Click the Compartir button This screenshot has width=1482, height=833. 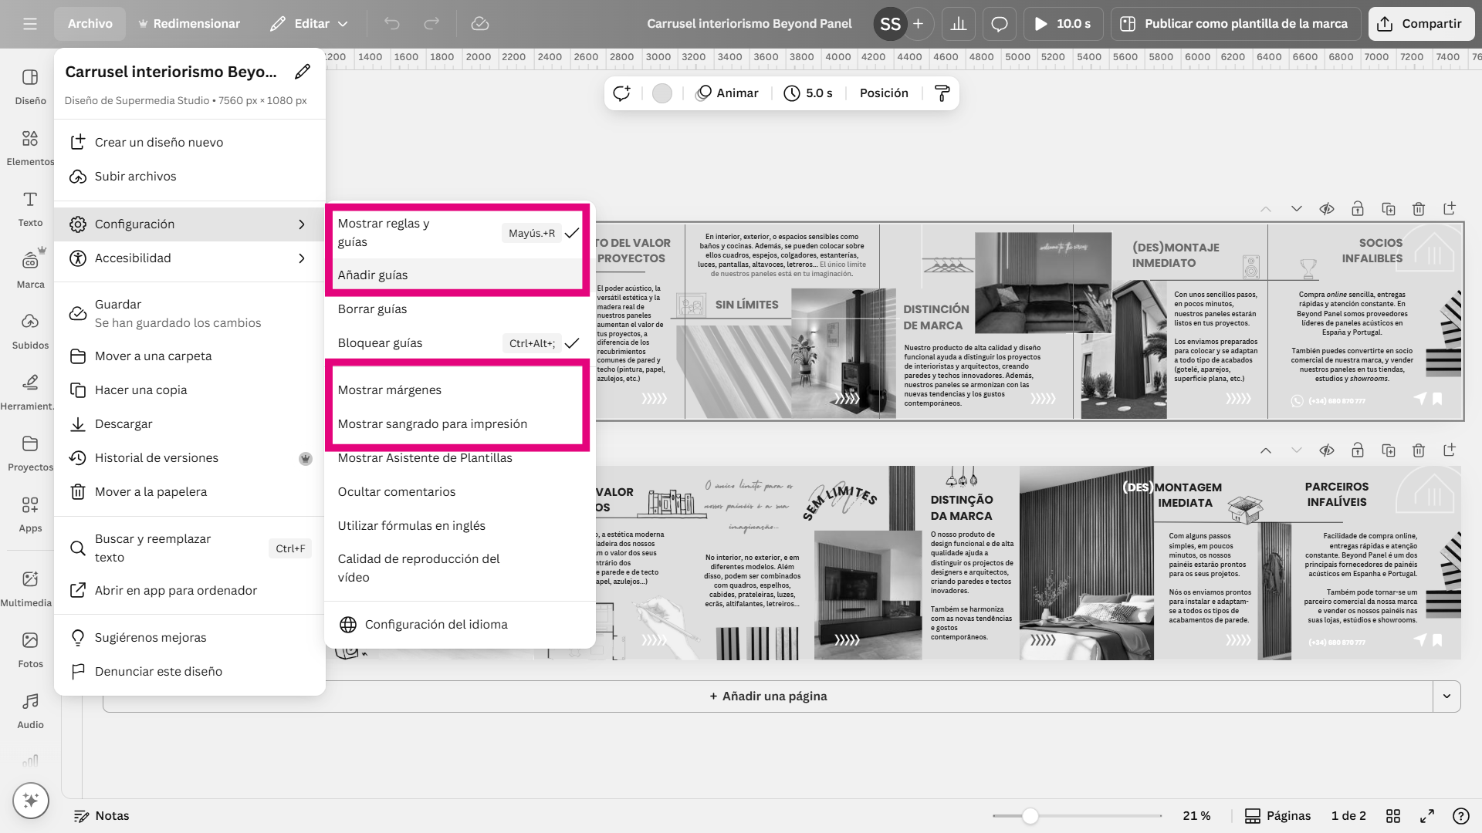click(x=1420, y=24)
